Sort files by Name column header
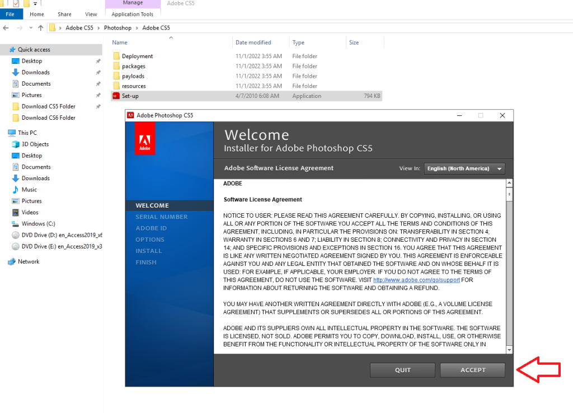This screenshot has height=413, width=573. [120, 43]
